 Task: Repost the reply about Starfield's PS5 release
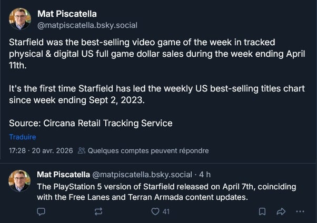(98, 211)
